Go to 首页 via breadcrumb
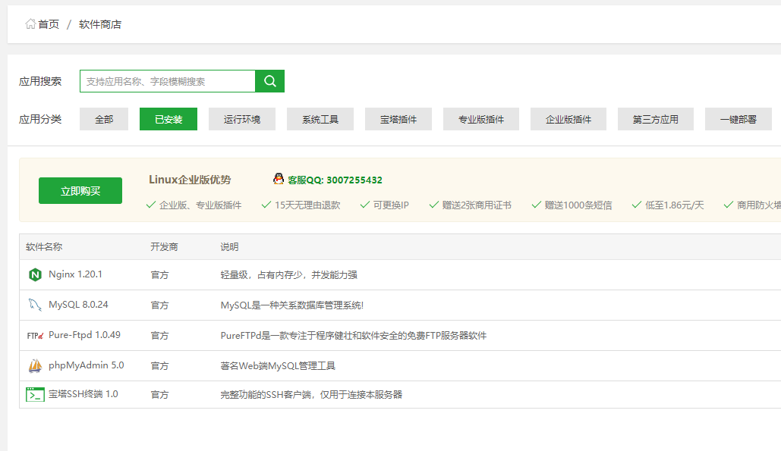 click(x=49, y=24)
